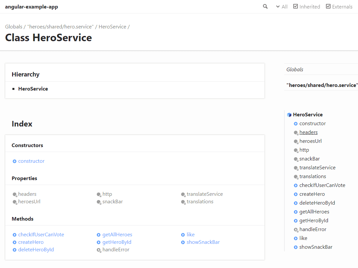Go to checkIfUserCanVote in the Methods index
The height and width of the screenshot is (268, 358).
[x=41, y=235]
